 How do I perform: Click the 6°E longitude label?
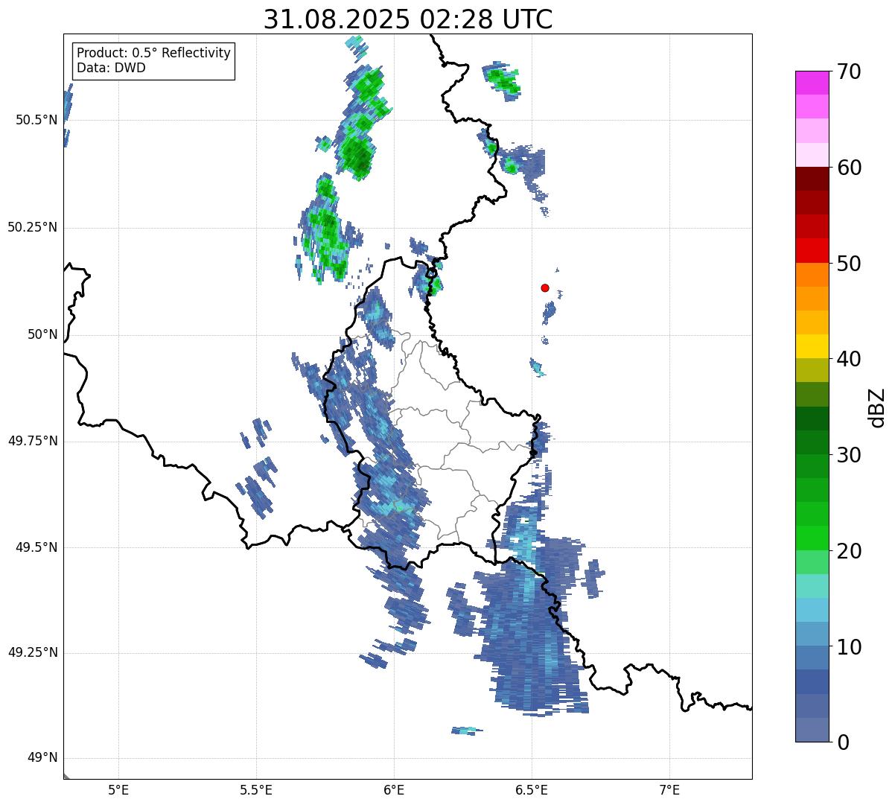tap(394, 790)
